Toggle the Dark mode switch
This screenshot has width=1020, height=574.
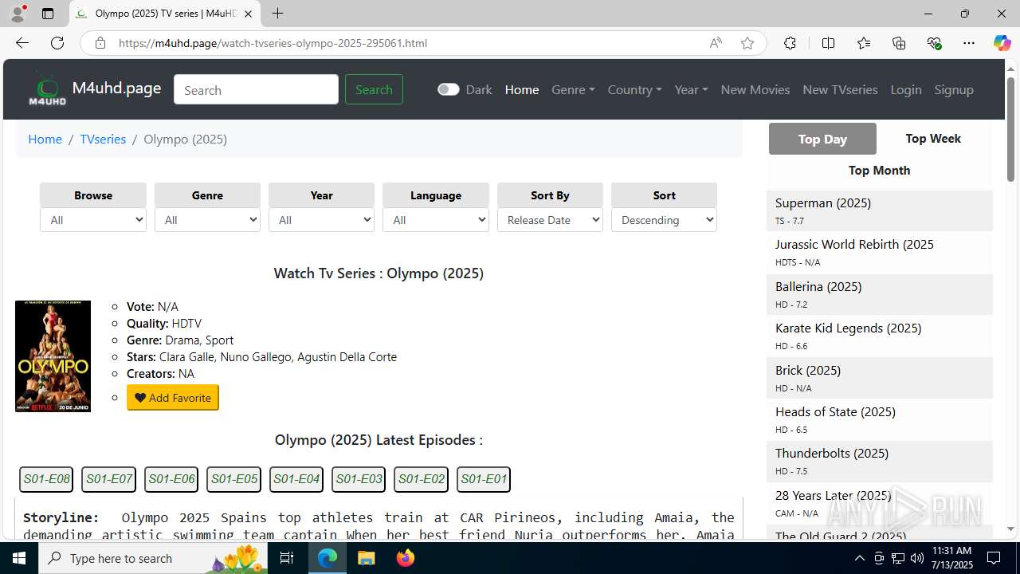(448, 89)
